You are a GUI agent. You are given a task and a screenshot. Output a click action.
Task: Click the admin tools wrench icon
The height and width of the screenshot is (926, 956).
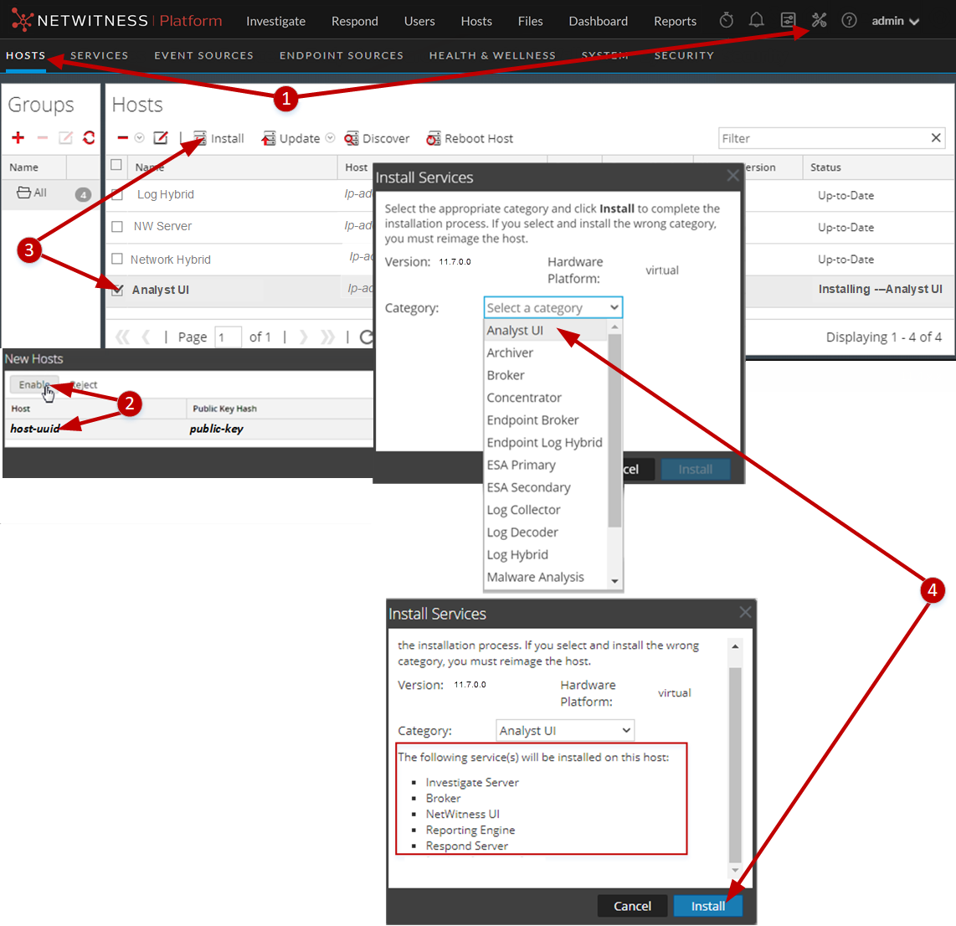coord(819,20)
